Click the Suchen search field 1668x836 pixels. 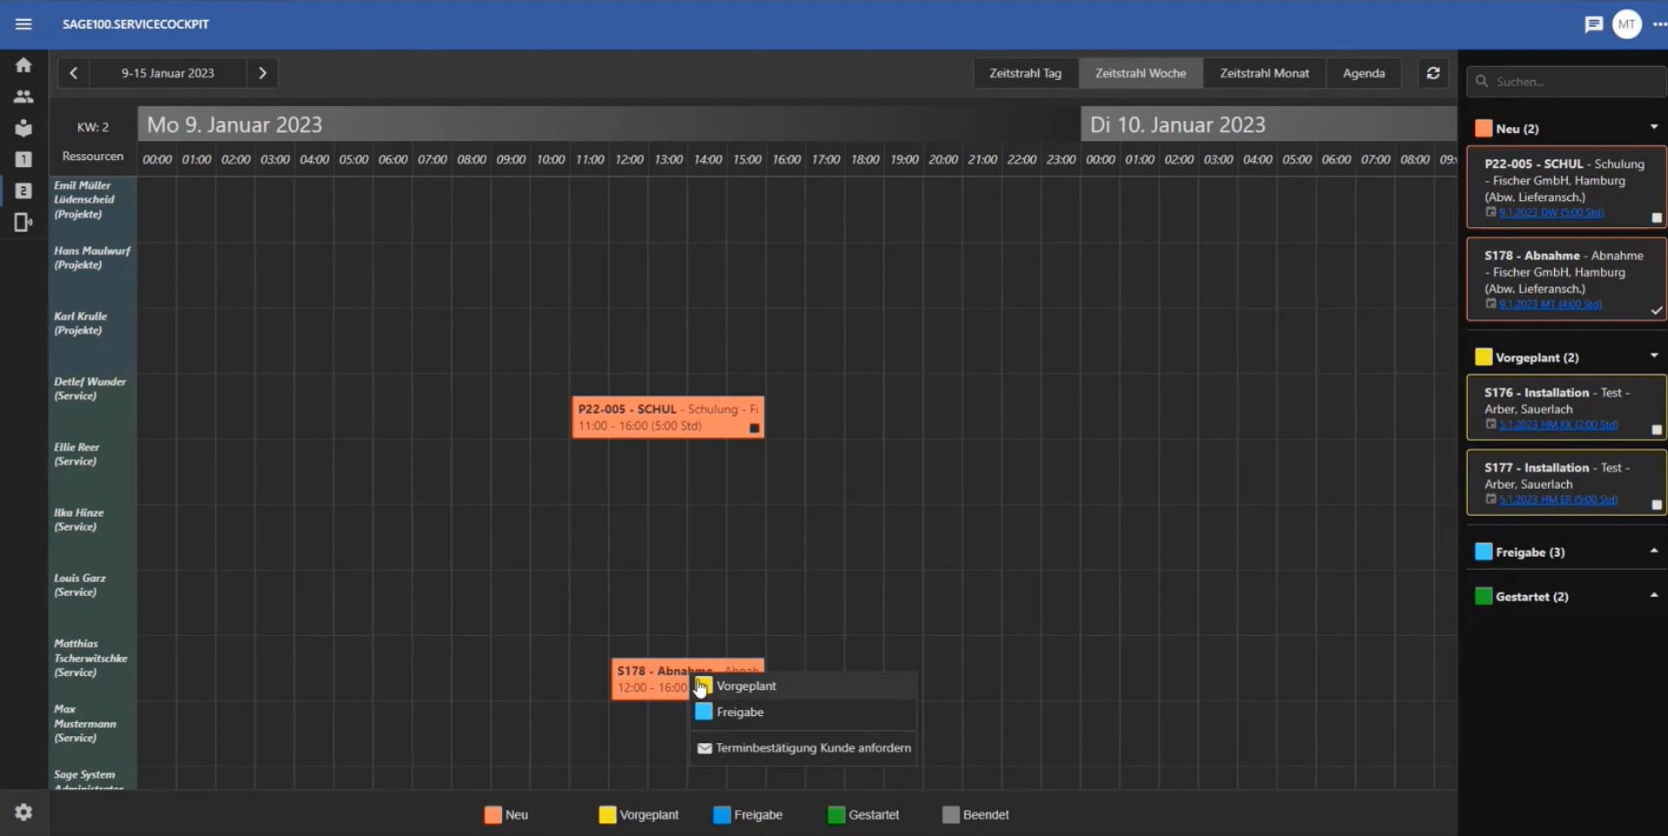point(1567,82)
